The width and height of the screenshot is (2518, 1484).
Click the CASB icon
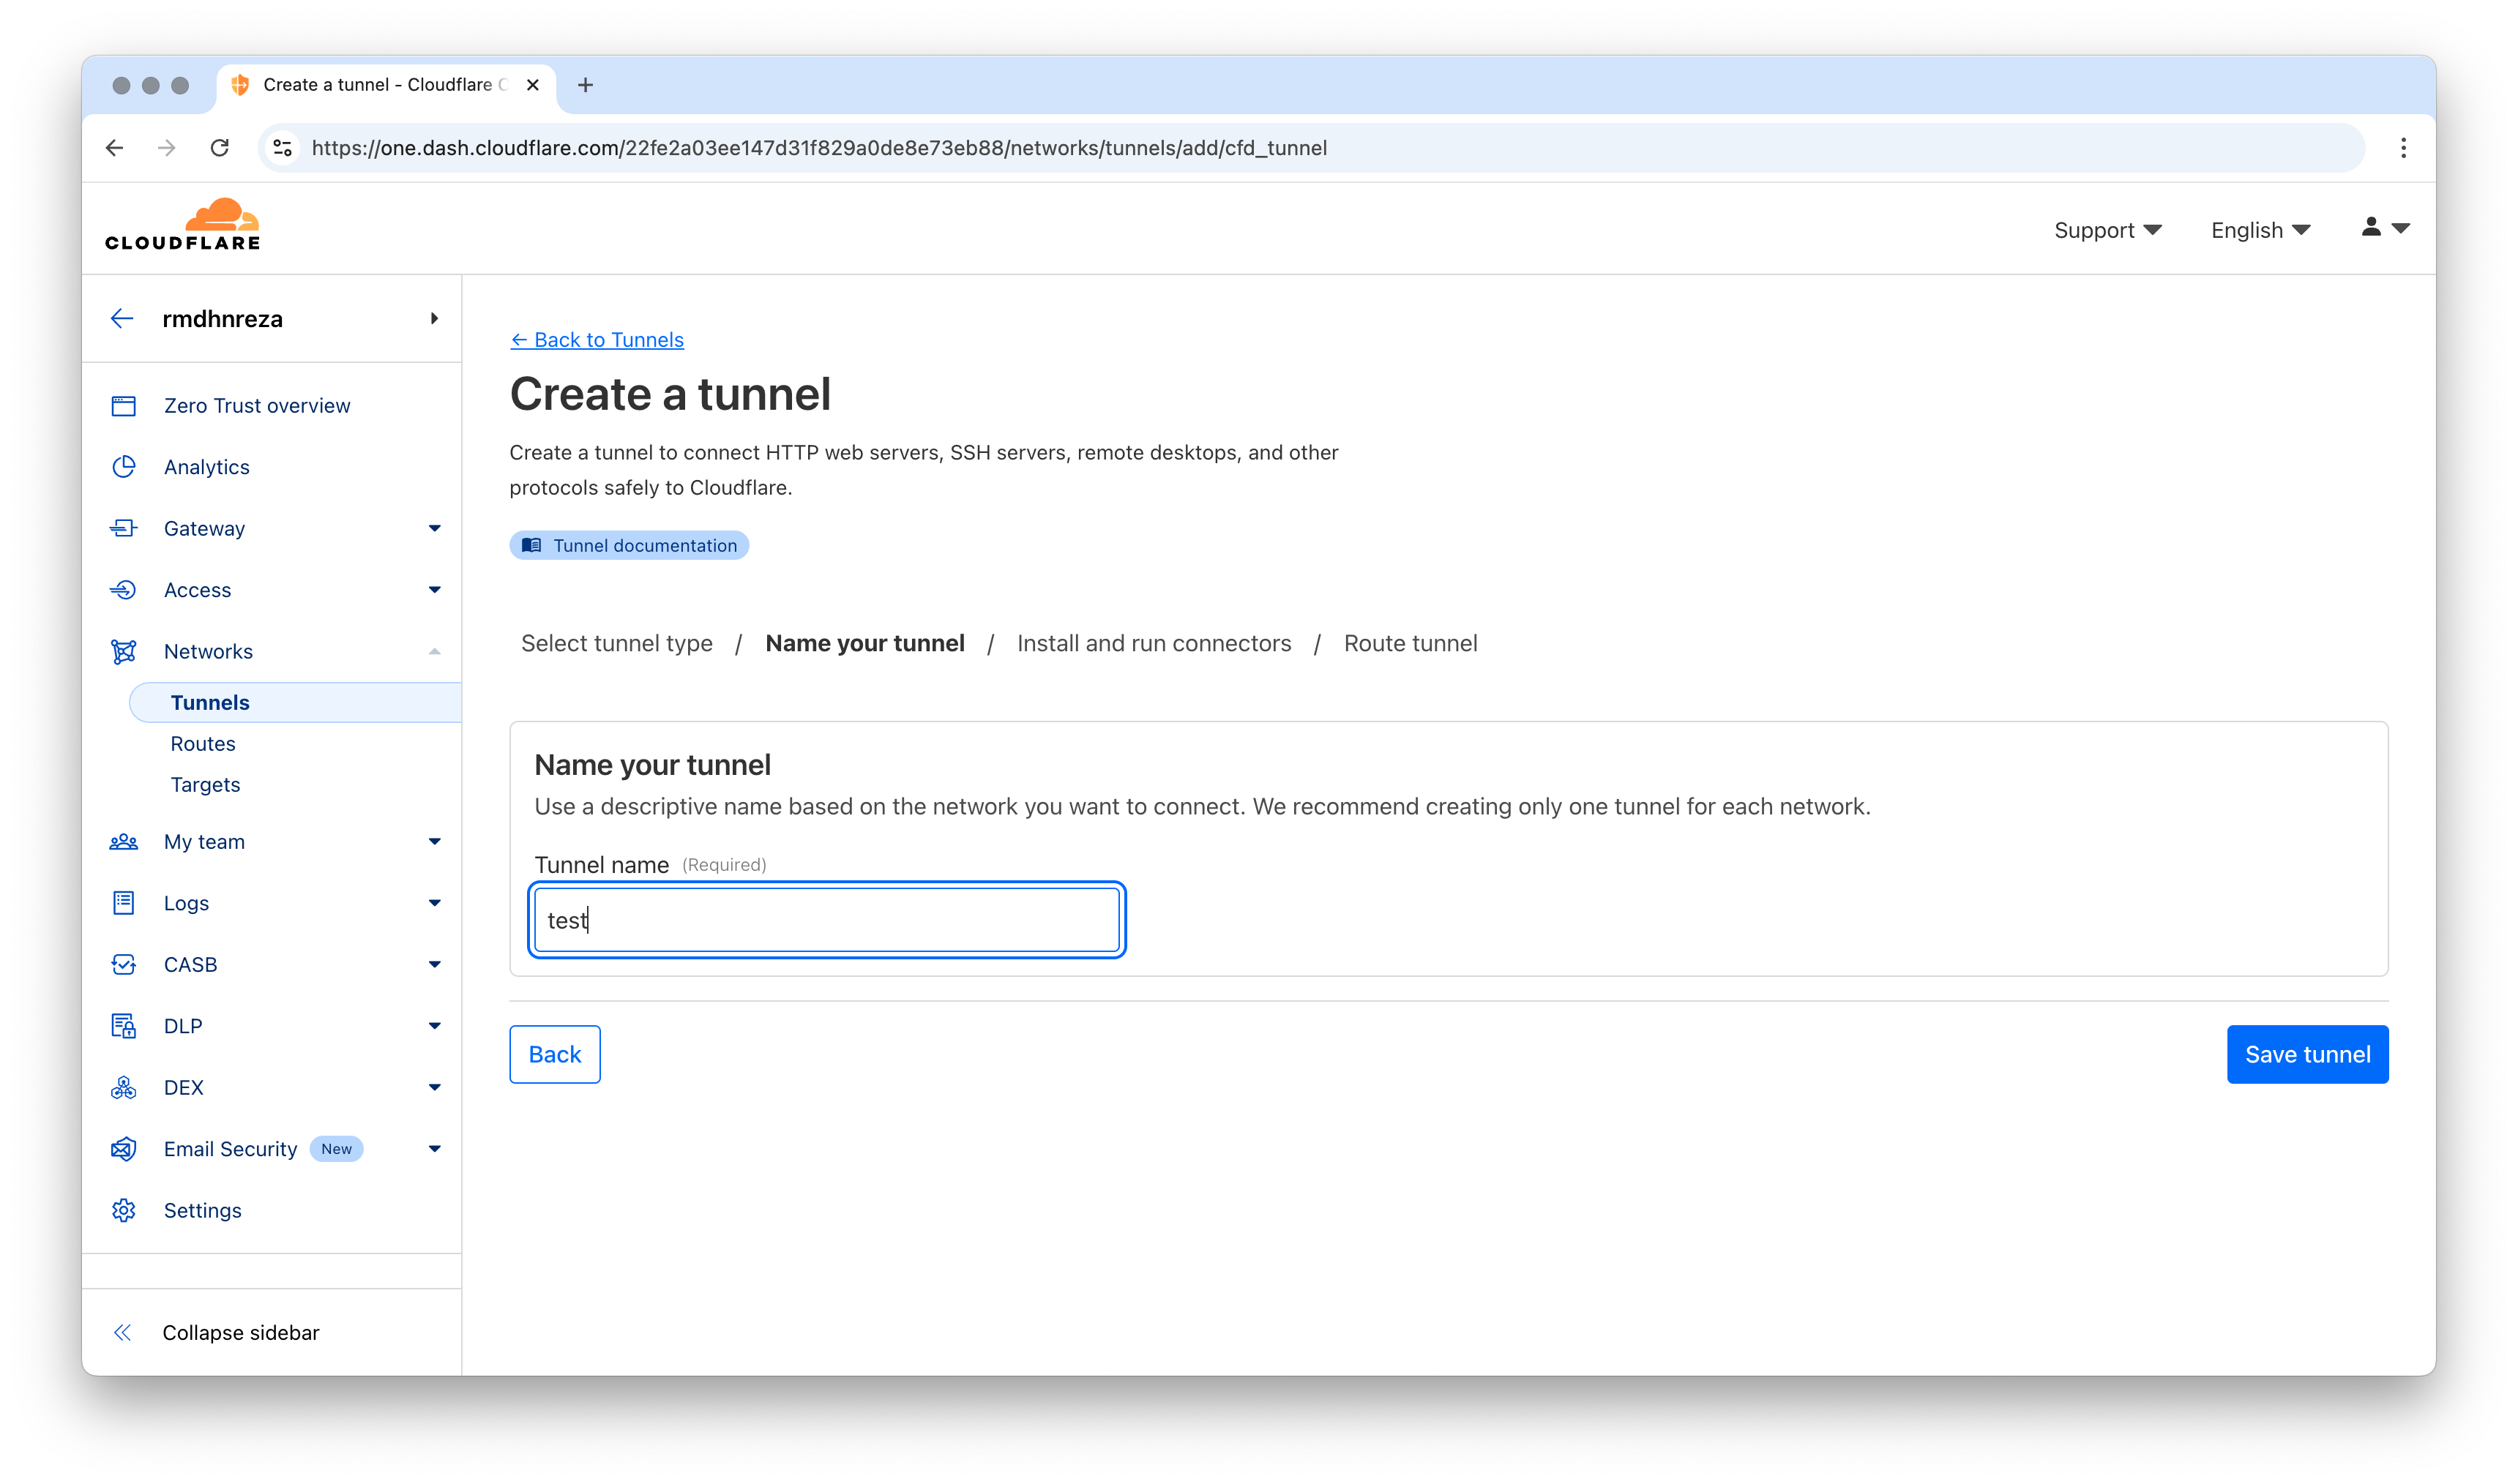tap(124, 965)
